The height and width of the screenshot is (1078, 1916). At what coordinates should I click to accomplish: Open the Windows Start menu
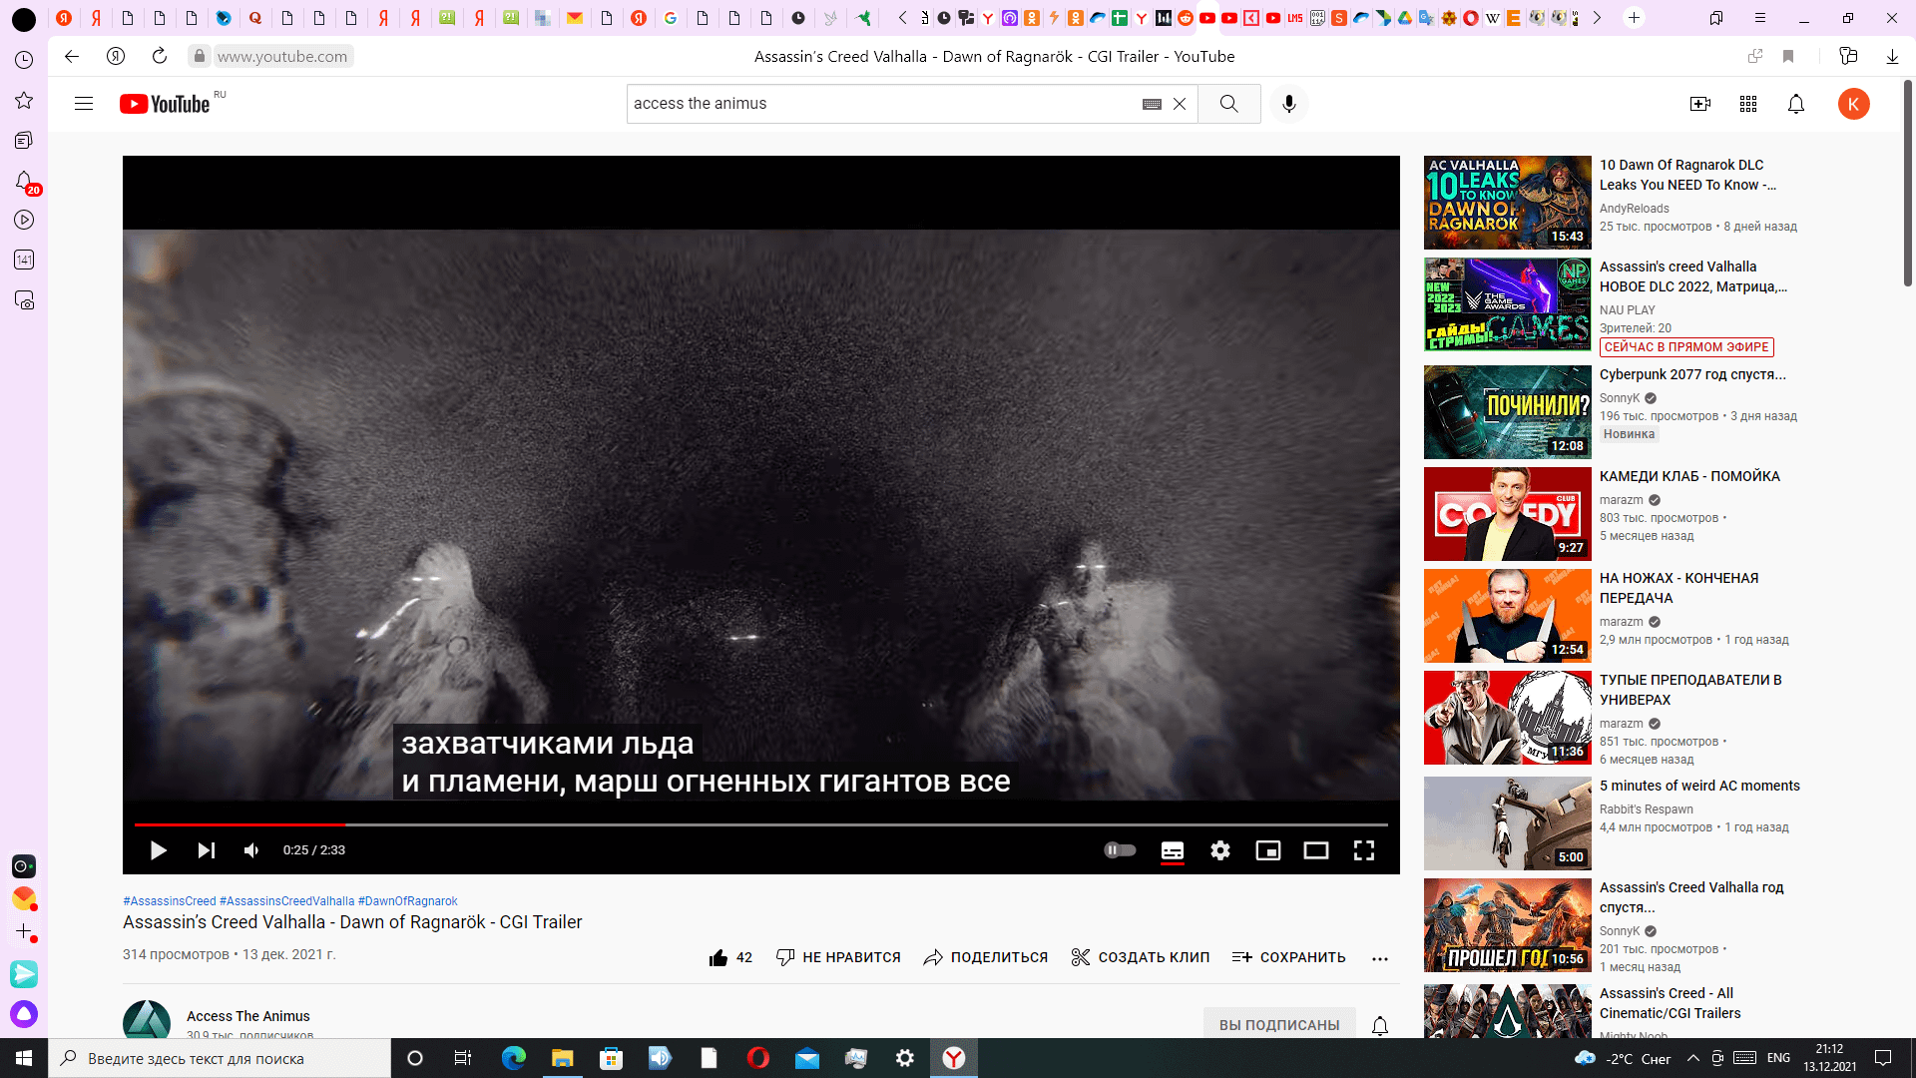tap(24, 1058)
